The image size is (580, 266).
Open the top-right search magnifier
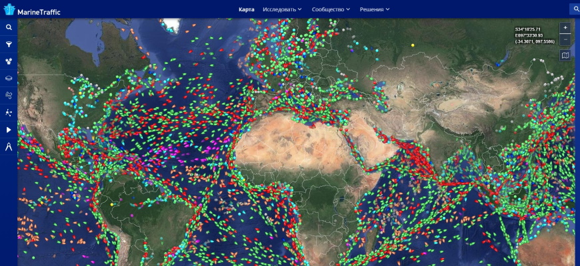coord(575,9)
